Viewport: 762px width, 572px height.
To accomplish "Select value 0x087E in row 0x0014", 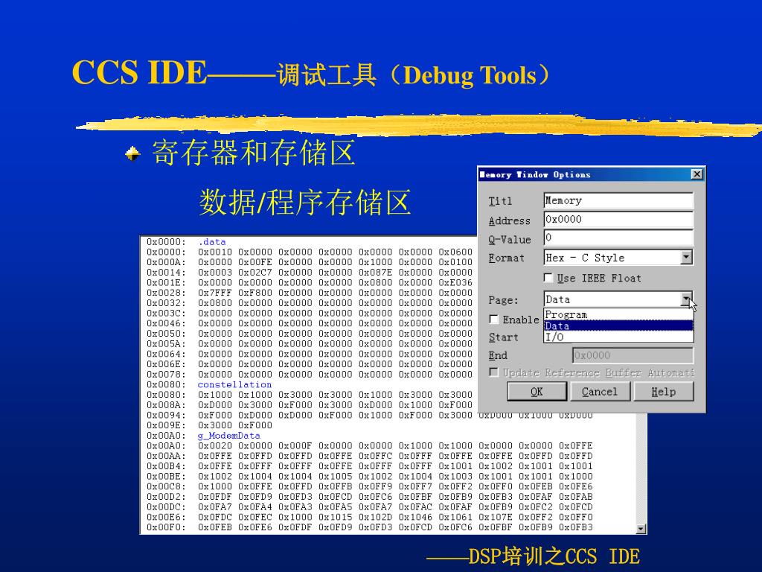I will tap(375, 273).
